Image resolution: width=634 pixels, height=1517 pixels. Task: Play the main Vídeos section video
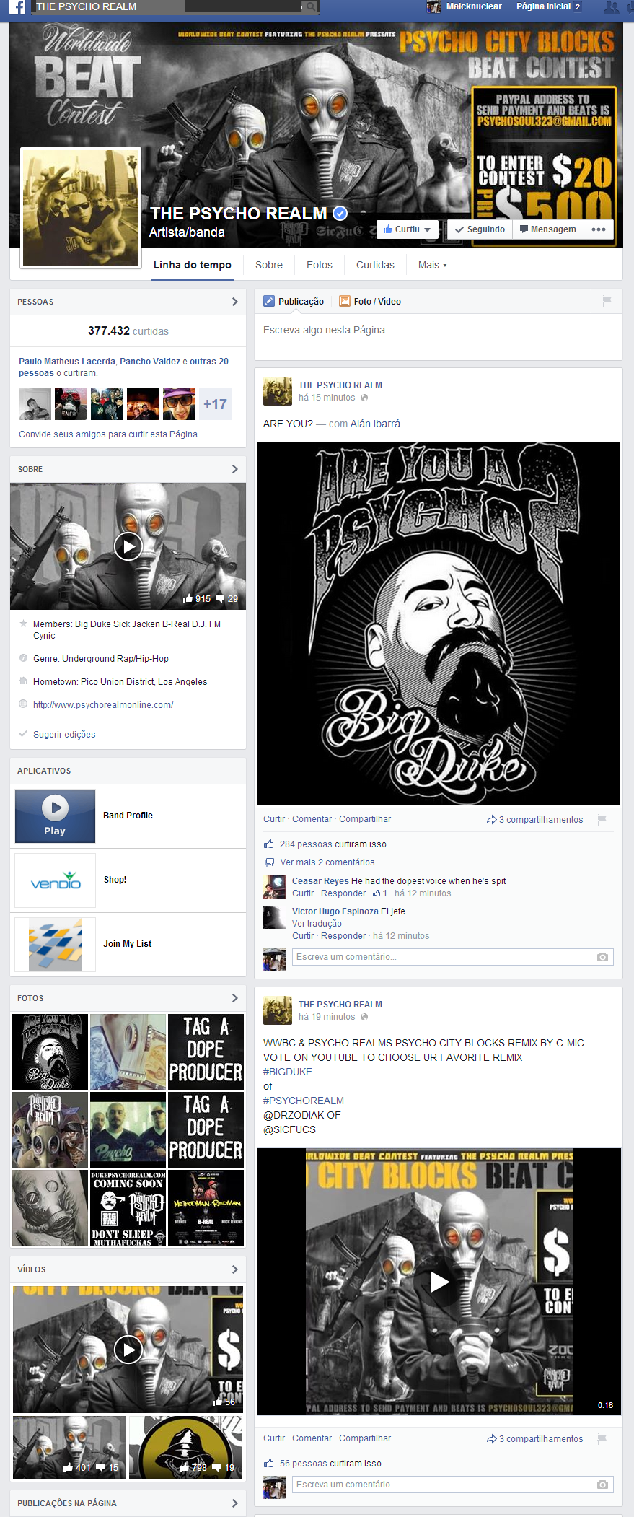tap(128, 1349)
